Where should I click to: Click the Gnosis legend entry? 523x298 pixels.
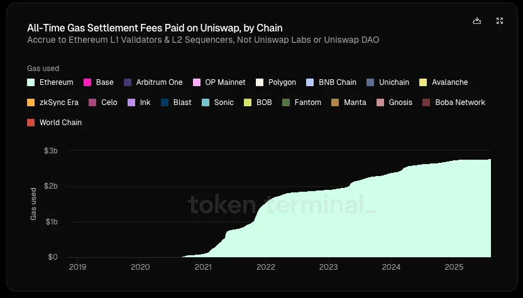pos(395,102)
